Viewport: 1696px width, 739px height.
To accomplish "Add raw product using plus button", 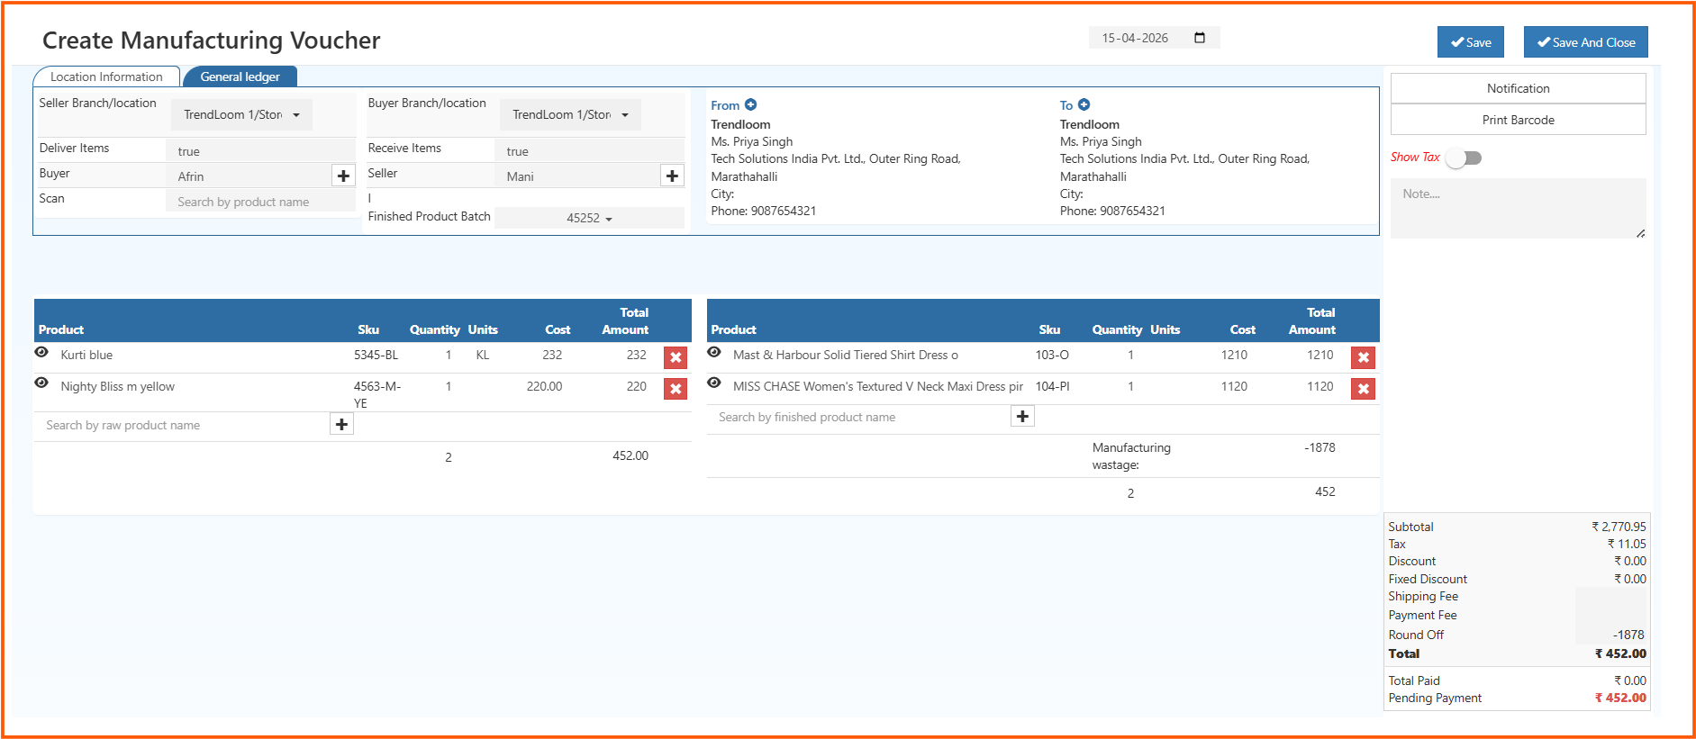I will 341,425.
